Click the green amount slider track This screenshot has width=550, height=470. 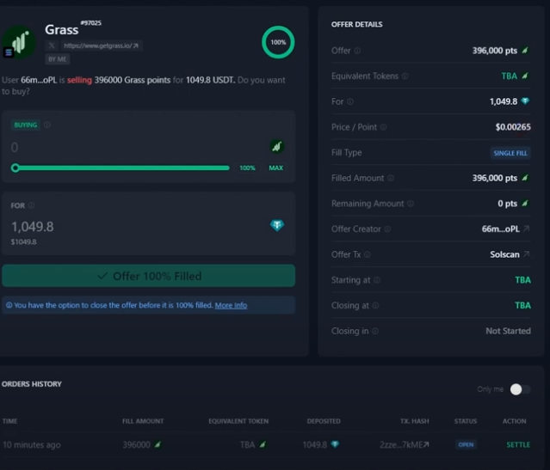click(x=123, y=168)
